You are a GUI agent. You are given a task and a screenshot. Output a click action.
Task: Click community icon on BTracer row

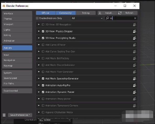coord(134,45)
